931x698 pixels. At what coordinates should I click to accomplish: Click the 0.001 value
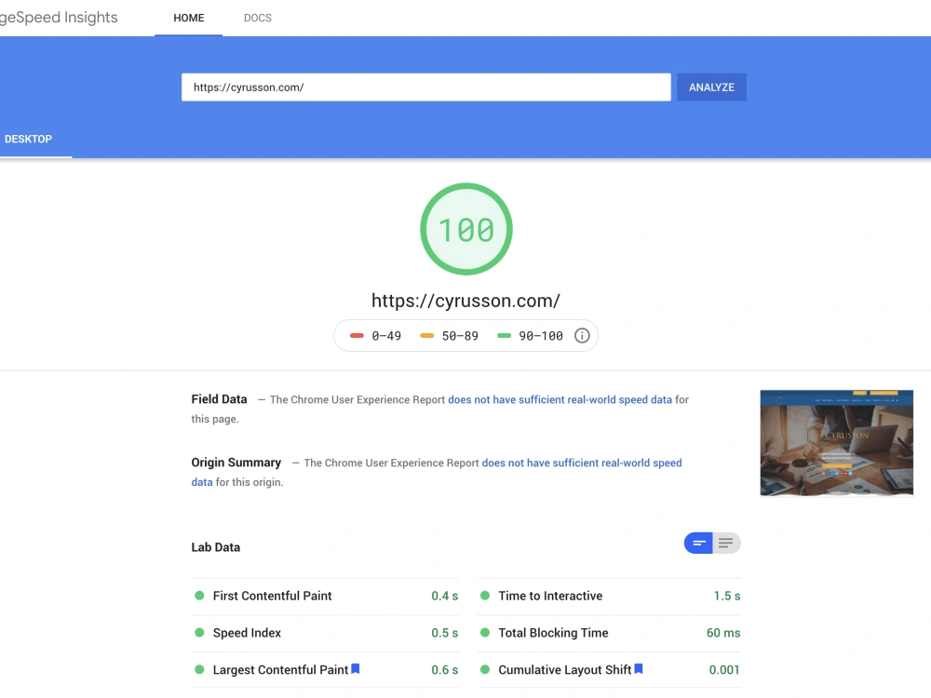point(724,670)
